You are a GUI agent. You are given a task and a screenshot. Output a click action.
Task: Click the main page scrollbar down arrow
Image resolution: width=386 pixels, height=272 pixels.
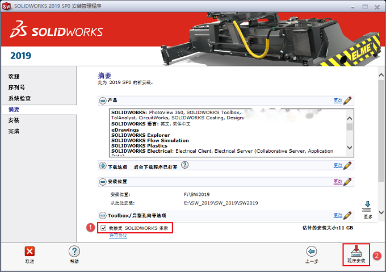click(x=381, y=212)
